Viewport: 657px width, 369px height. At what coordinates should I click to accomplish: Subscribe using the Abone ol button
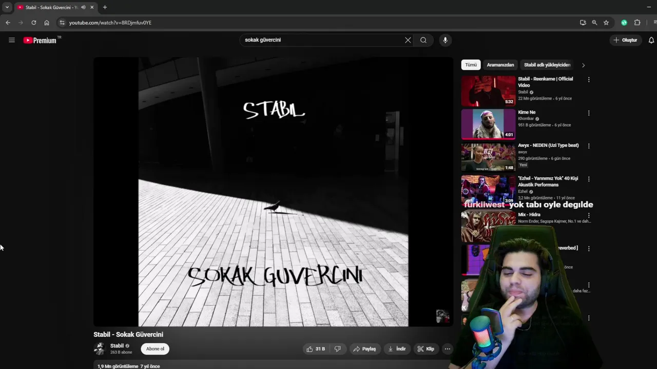(x=155, y=349)
